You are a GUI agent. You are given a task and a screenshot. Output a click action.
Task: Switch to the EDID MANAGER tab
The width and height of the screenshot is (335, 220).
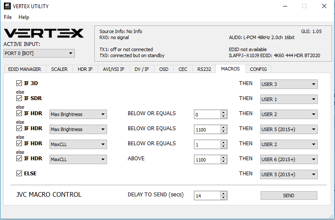25,69
